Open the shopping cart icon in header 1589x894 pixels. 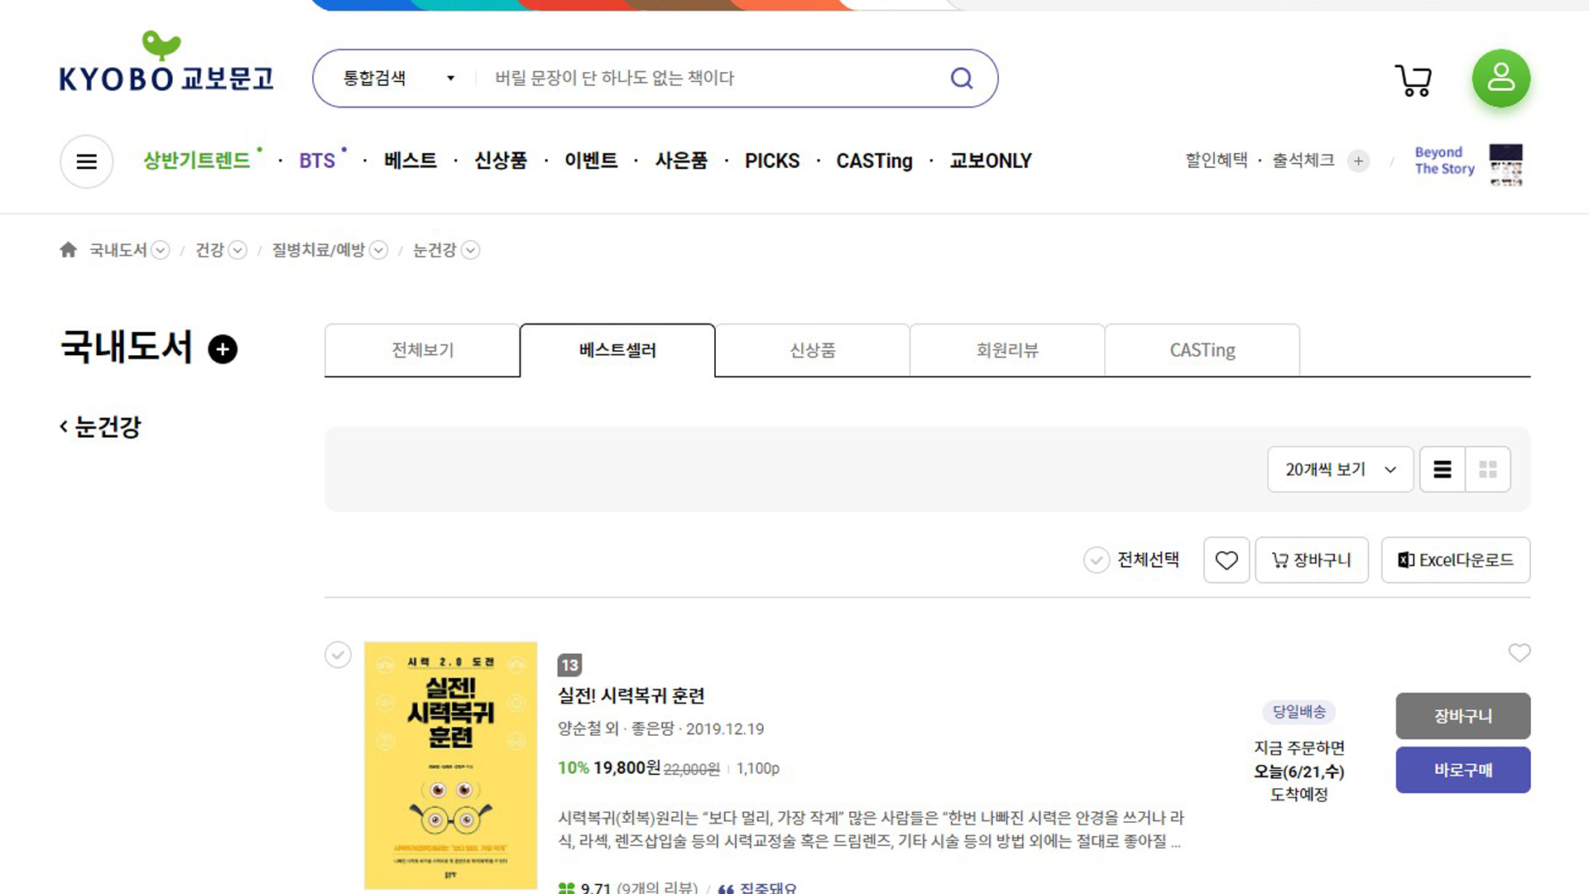pyautogui.click(x=1414, y=80)
